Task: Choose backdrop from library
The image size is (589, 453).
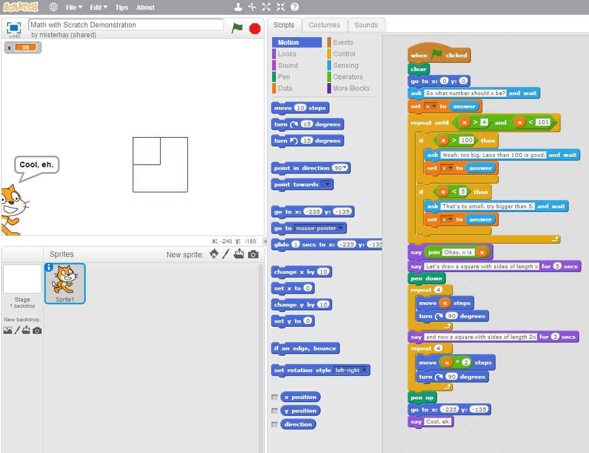Action: (x=8, y=330)
